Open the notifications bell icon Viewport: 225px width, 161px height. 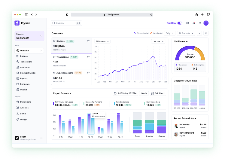click(x=194, y=23)
